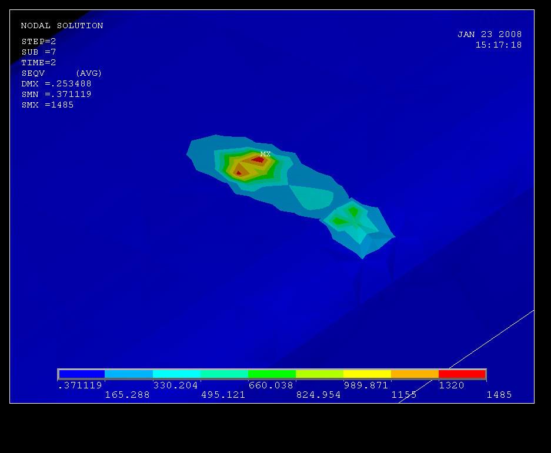The image size is (551, 453).
Task: Click the MX maximum stress marker
Action: (266, 154)
